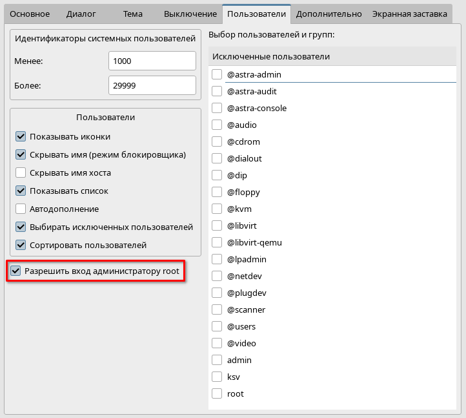Click the Менее input field
Image resolution: width=466 pixels, height=418 pixels.
coord(152,61)
